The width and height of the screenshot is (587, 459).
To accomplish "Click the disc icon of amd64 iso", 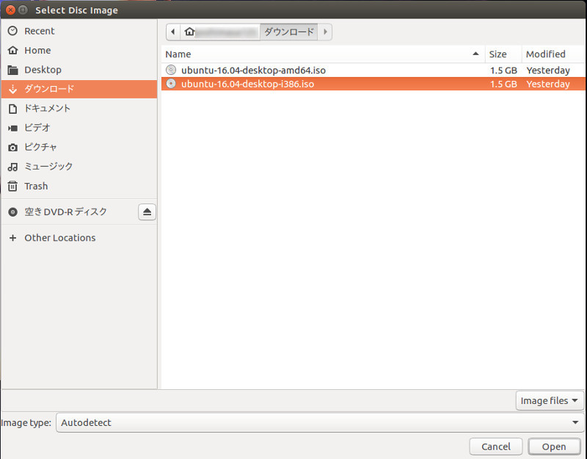I will coord(171,70).
